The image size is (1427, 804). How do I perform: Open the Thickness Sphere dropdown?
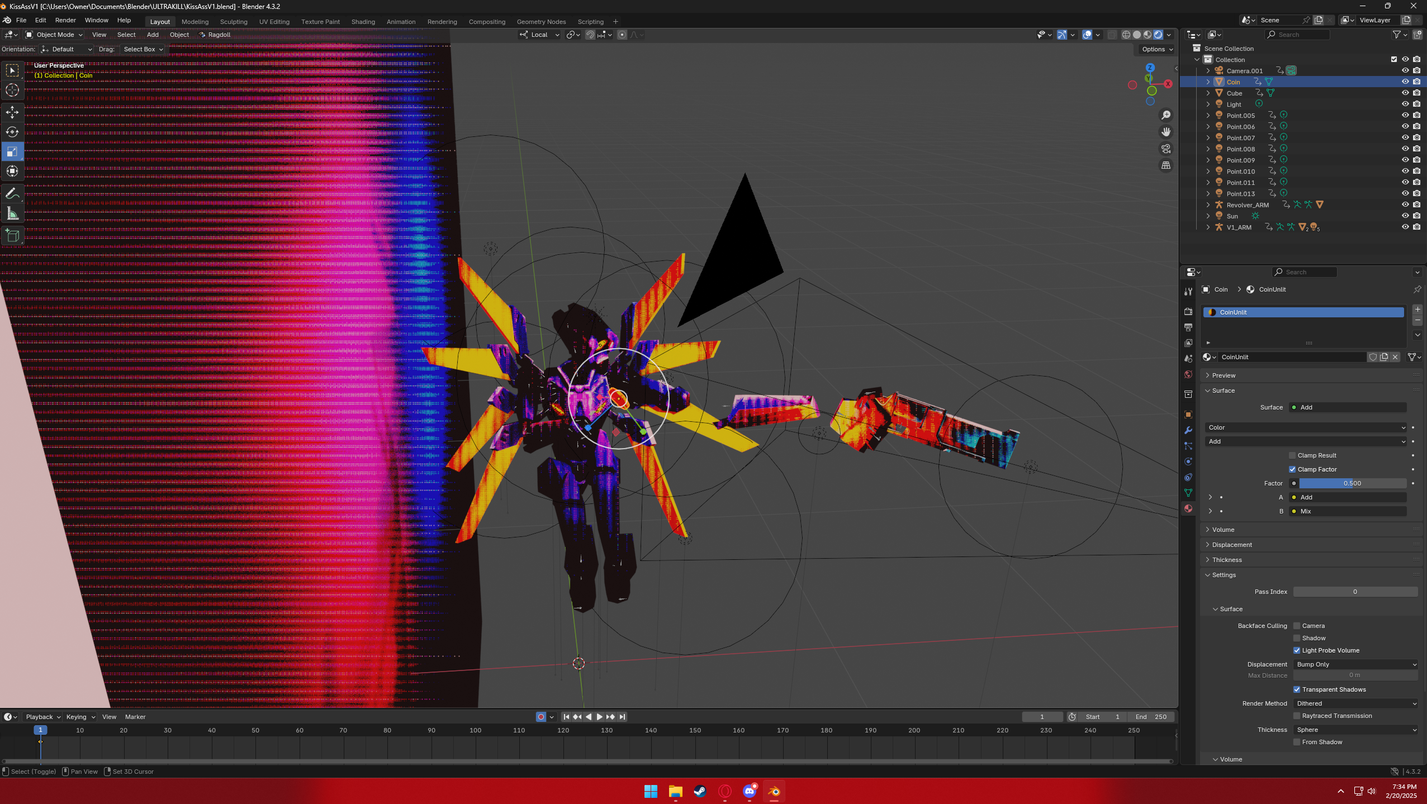pyautogui.click(x=1356, y=730)
